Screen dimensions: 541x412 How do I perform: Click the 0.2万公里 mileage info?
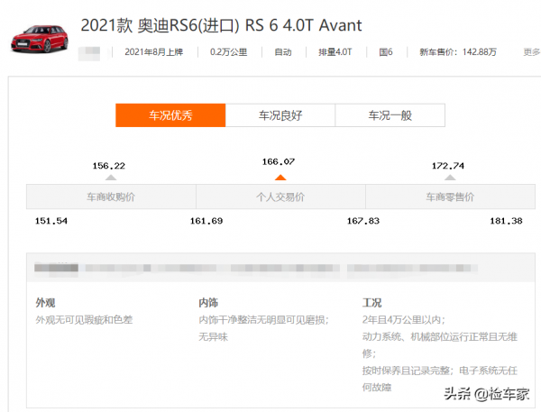tap(228, 52)
